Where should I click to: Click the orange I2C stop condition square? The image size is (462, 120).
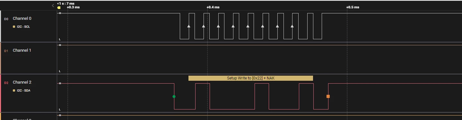tap(328, 96)
